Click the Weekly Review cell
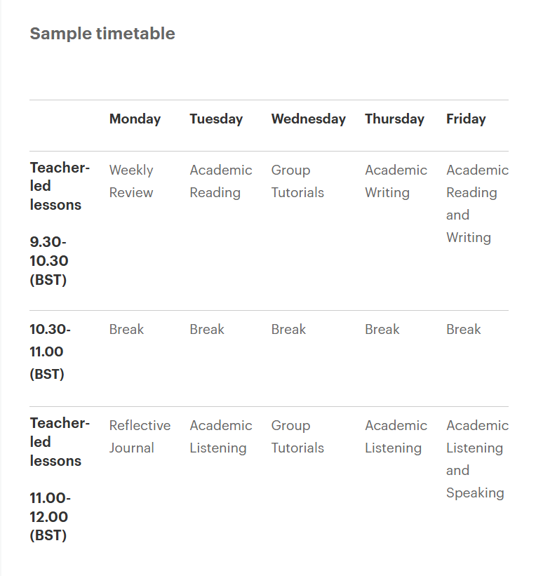 coord(131,181)
